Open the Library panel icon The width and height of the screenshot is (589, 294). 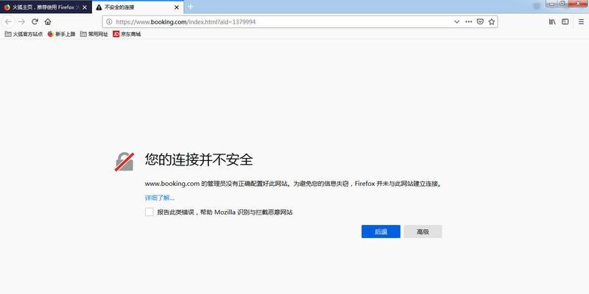tap(552, 22)
